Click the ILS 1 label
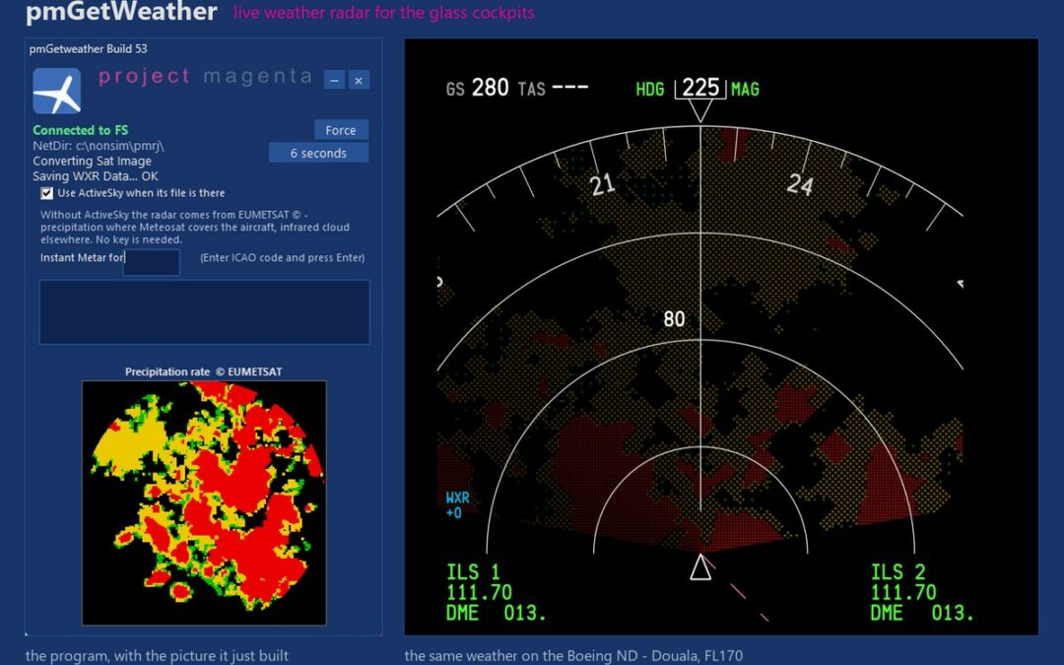This screenshot has width=1064, height=665. pos(473,572)
